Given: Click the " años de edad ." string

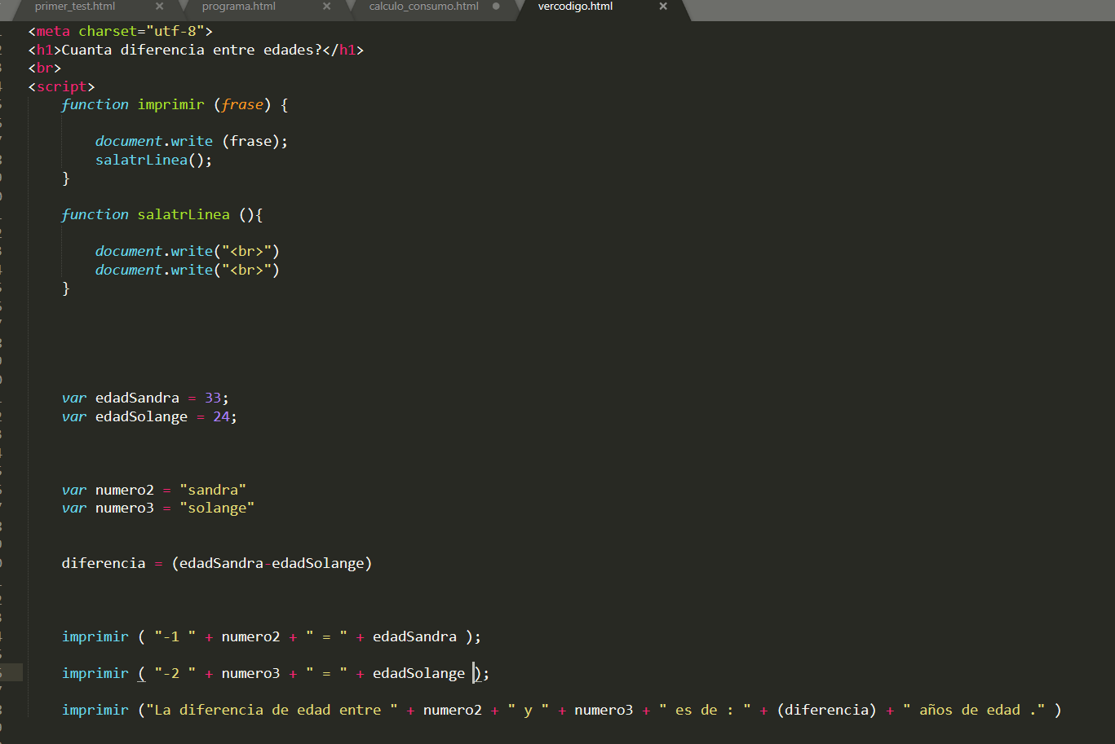Looking at the screenshot, I should pyautogui.click(x=974, y=710).
